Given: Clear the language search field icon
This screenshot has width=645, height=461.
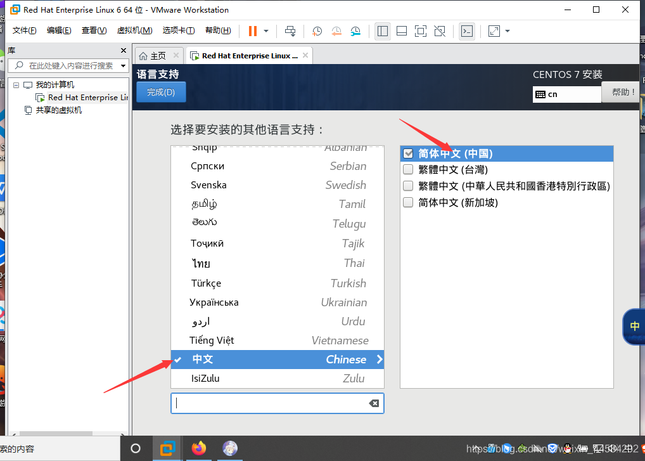Looking at the screenshot, I should [x=374, y=403].
